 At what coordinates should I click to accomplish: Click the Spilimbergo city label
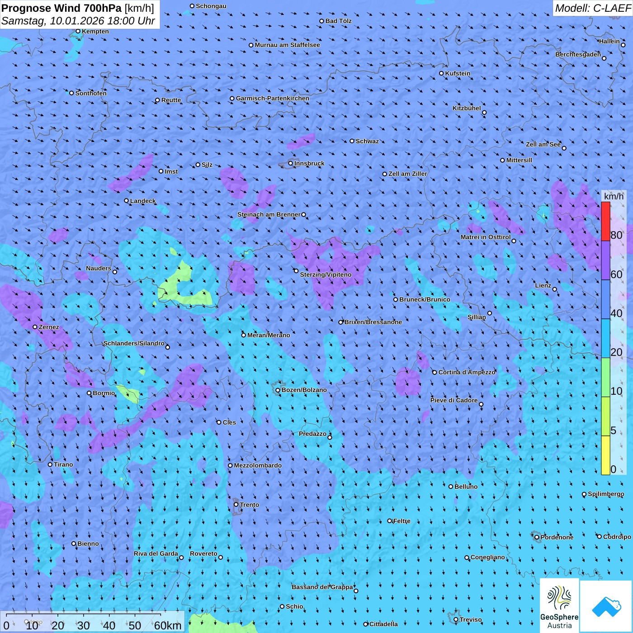[606, 494]
